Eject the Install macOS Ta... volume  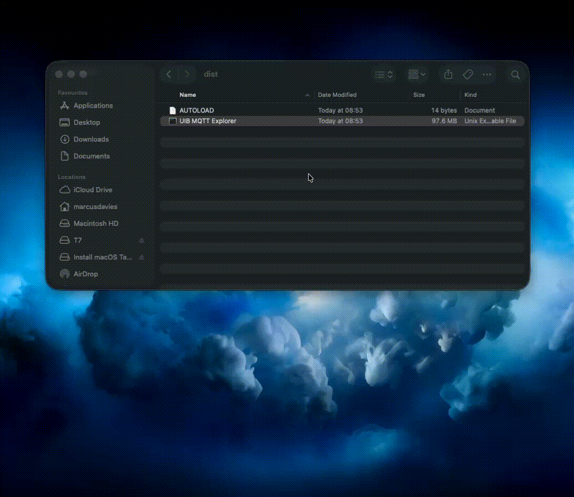coord(141,257)
